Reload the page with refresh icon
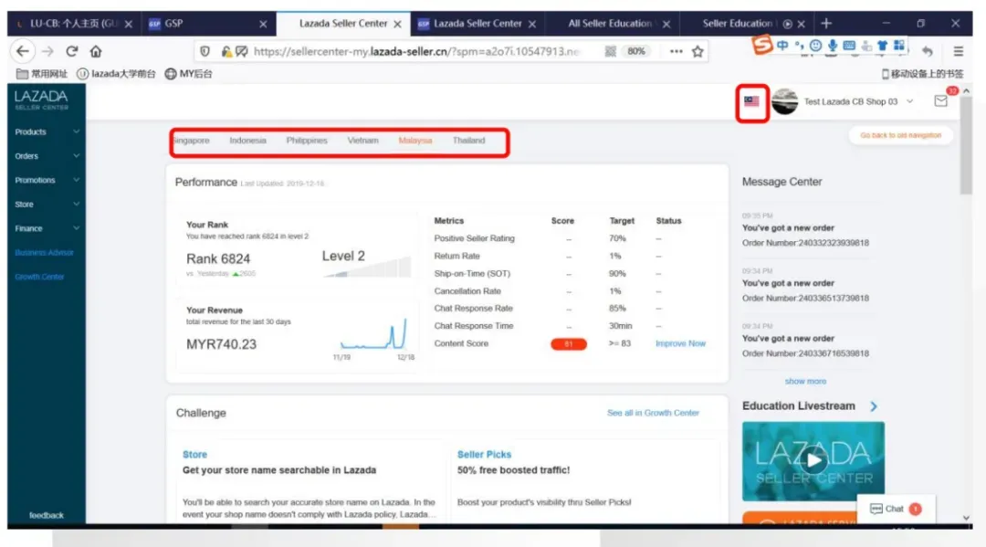Viewport: 986px width, 547px height. (72, 51)
